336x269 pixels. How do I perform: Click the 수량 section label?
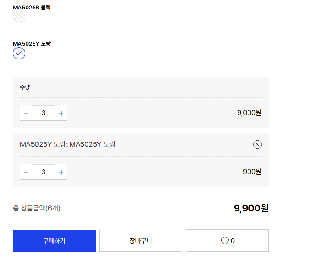click(25, 87)
